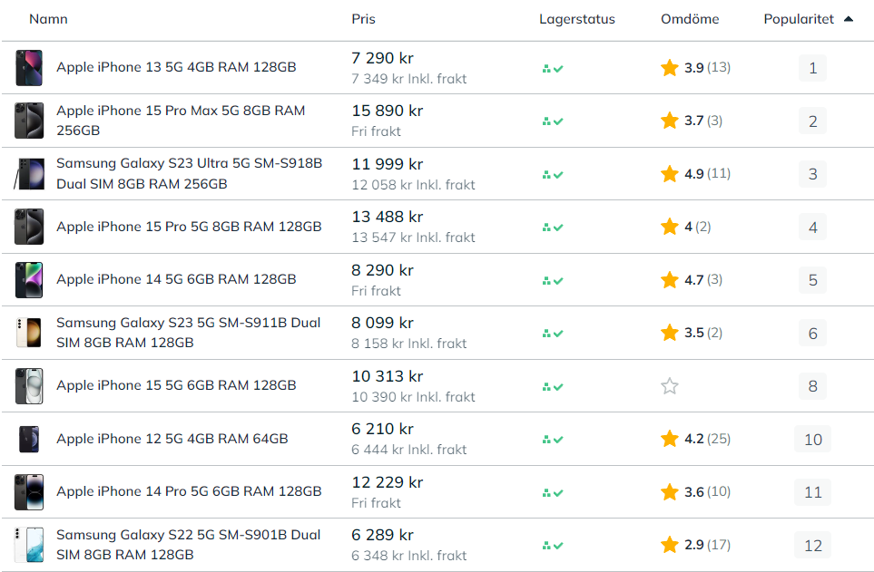This screenshot has width=874, height=572.
Task: Click the iPhone 14 Pro thumbnail
Action: pos(29,492)
